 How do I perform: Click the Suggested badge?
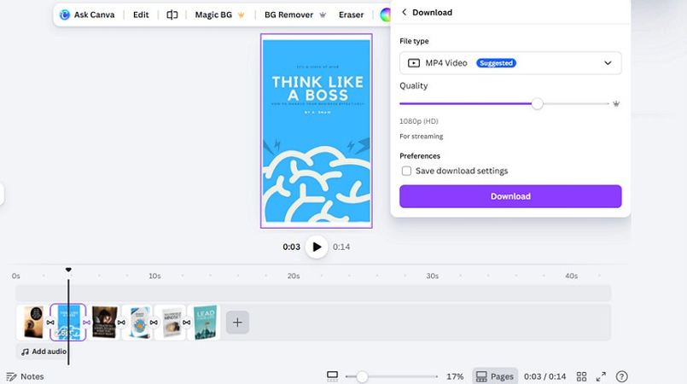496,63
